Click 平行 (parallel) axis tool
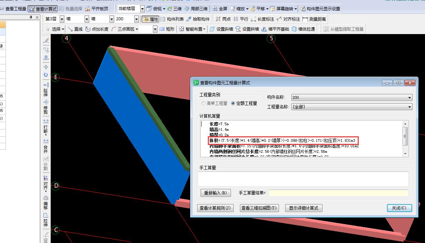 coord(241,19)
